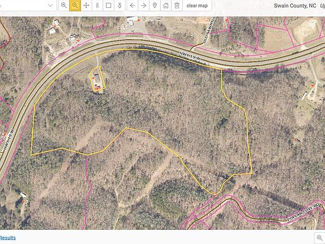Go to next map extent

[x=143, y=6]
